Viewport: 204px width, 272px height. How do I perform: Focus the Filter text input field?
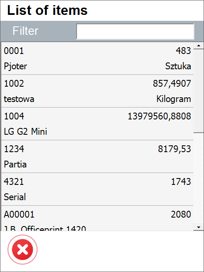[135, 31]
